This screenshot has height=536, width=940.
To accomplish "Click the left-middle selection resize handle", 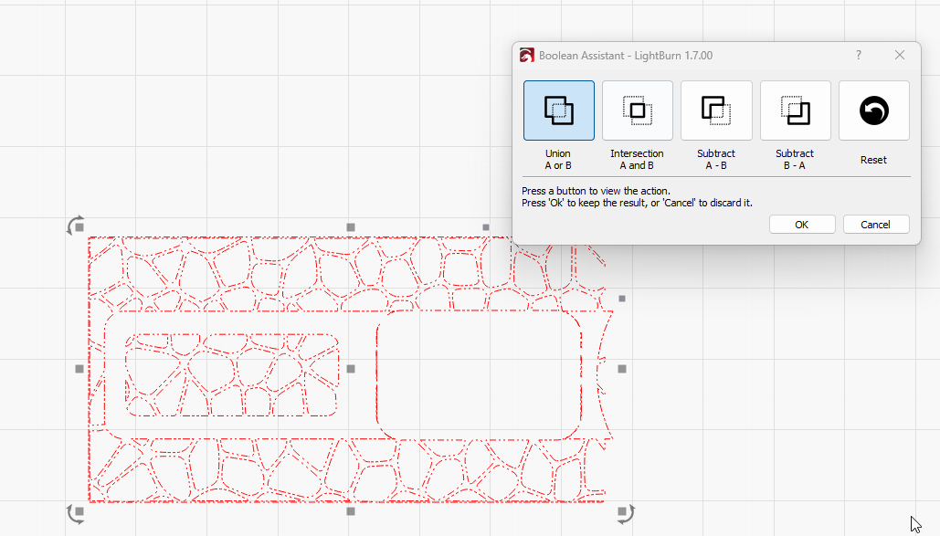I will coord(79,369).
